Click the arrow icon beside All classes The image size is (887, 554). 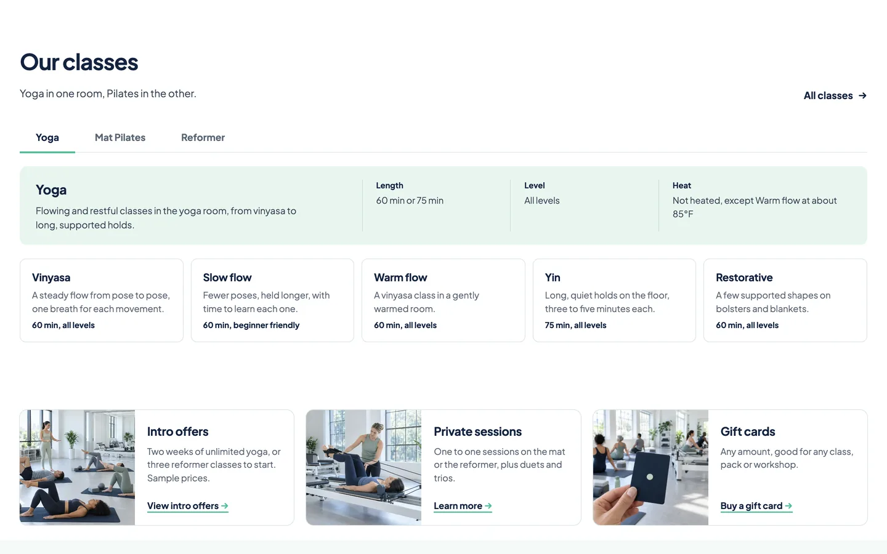862,95
